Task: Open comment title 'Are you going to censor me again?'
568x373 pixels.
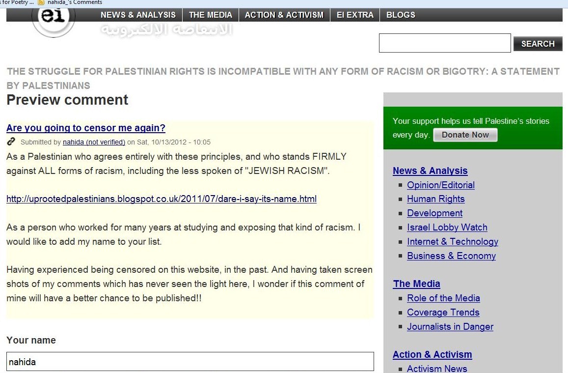Action: (x=86, y=128)
